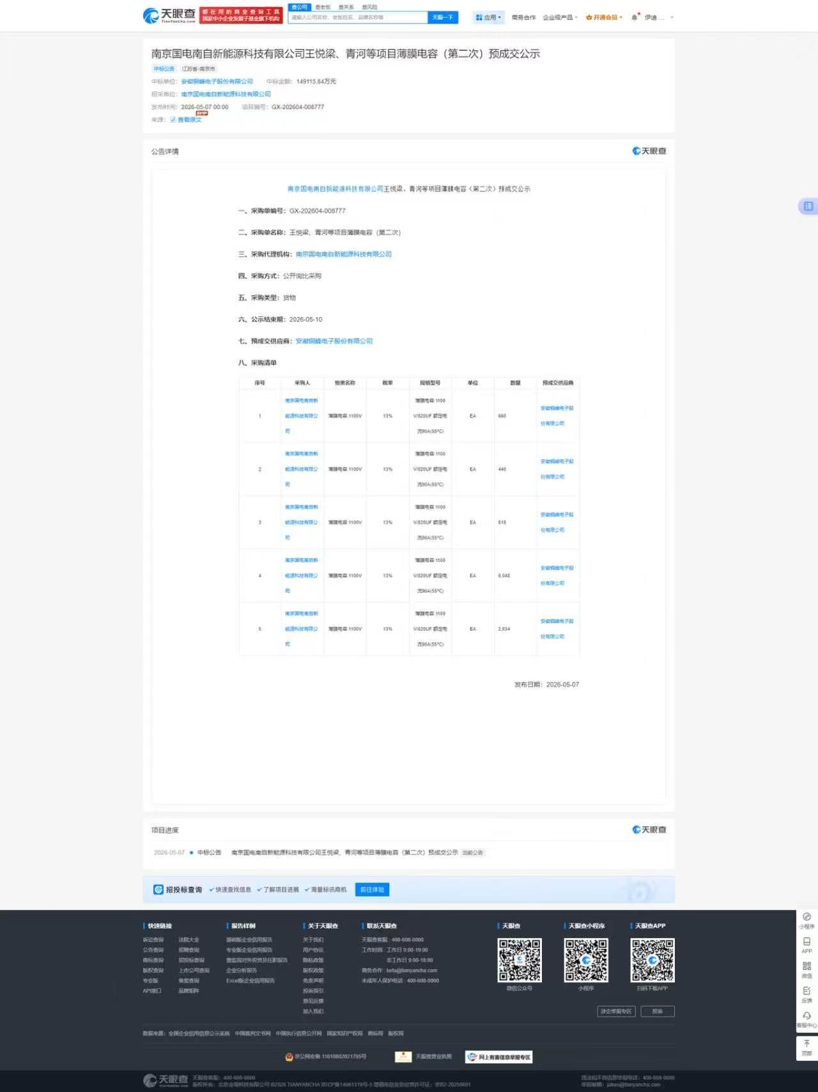
Task: Click the 查看原文 source link
Action: [x=189, y=119]
